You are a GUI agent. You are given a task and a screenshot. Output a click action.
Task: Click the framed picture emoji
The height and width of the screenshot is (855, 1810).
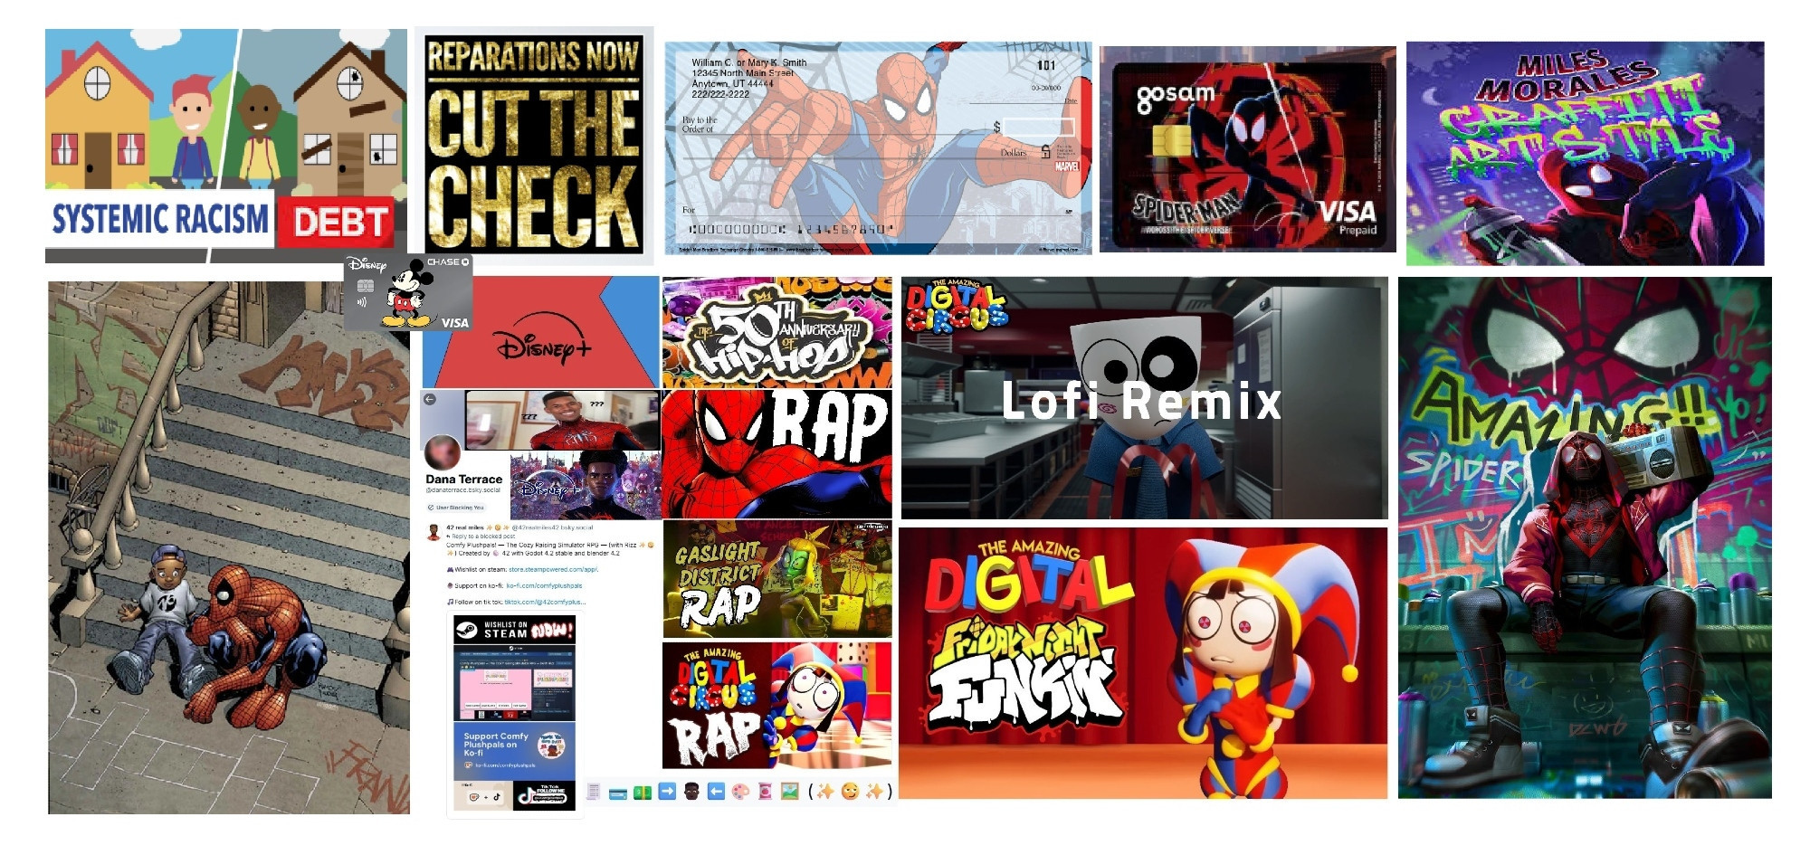790,791
